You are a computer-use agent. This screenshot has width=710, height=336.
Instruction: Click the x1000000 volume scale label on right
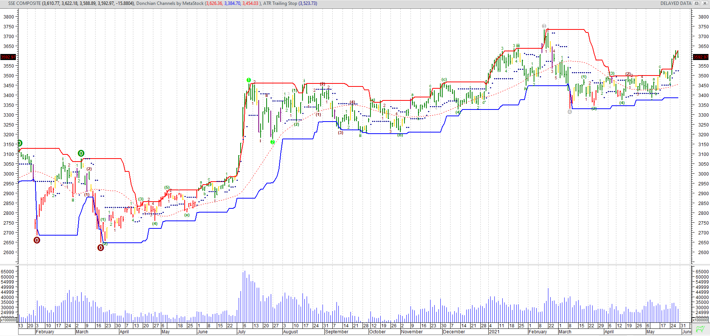pyautogui.click(x=701, y=320)
